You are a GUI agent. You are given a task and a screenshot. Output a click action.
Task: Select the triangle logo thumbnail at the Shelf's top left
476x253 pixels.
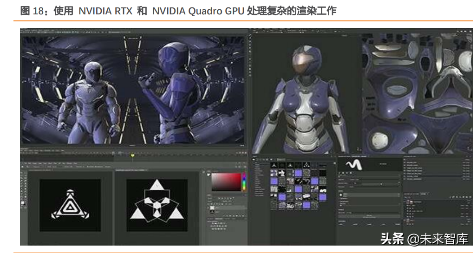(x=274, y=165)
